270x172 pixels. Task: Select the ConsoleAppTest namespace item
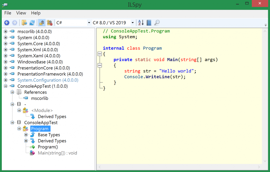[x=41, y=123]
